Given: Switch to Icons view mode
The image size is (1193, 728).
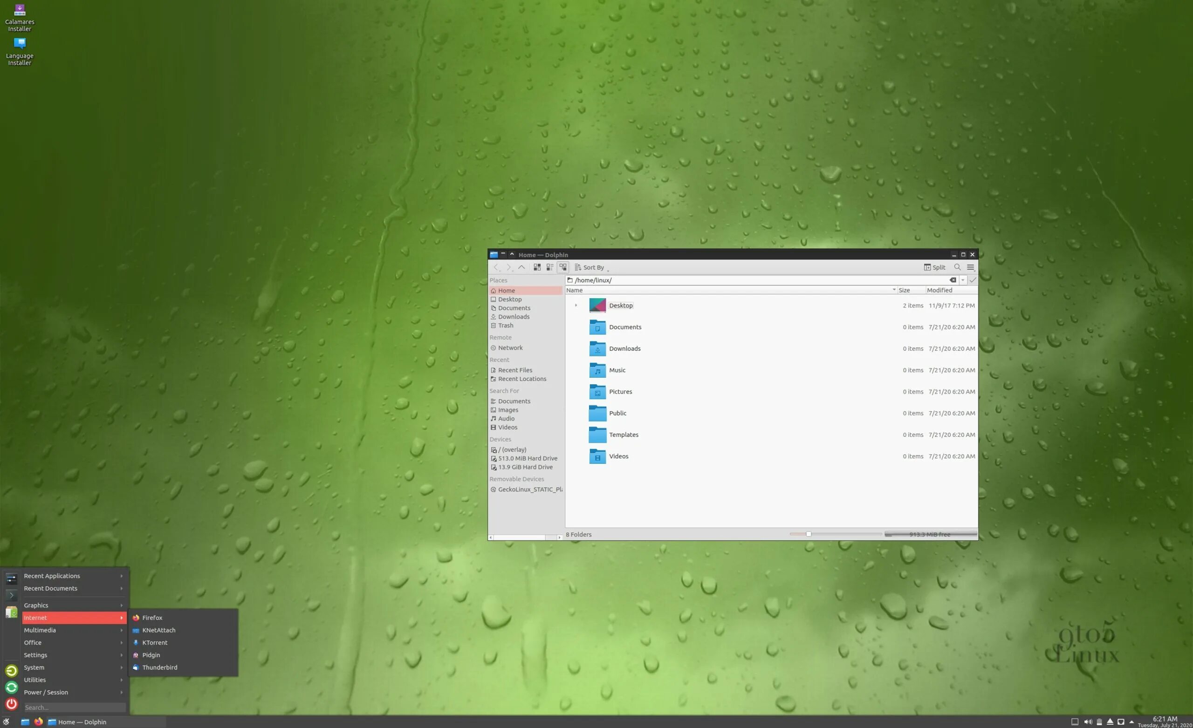Looking at the screenshot, I should click(x=537, y=267).
